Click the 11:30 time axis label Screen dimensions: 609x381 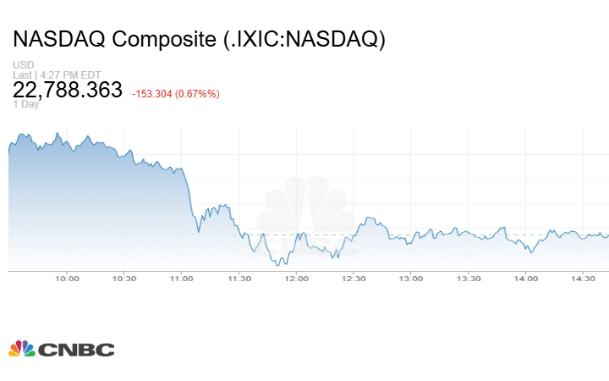[239, 278]
